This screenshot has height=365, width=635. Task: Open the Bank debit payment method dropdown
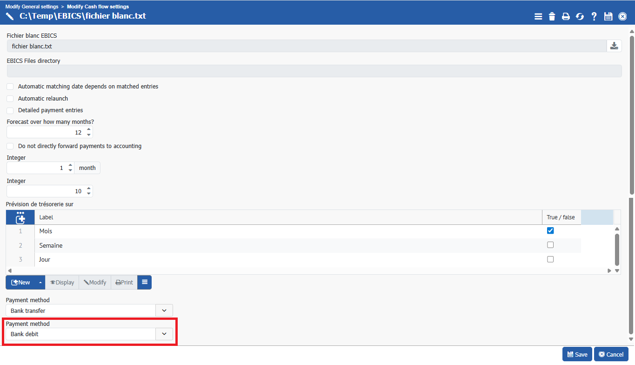pos(164,334)
